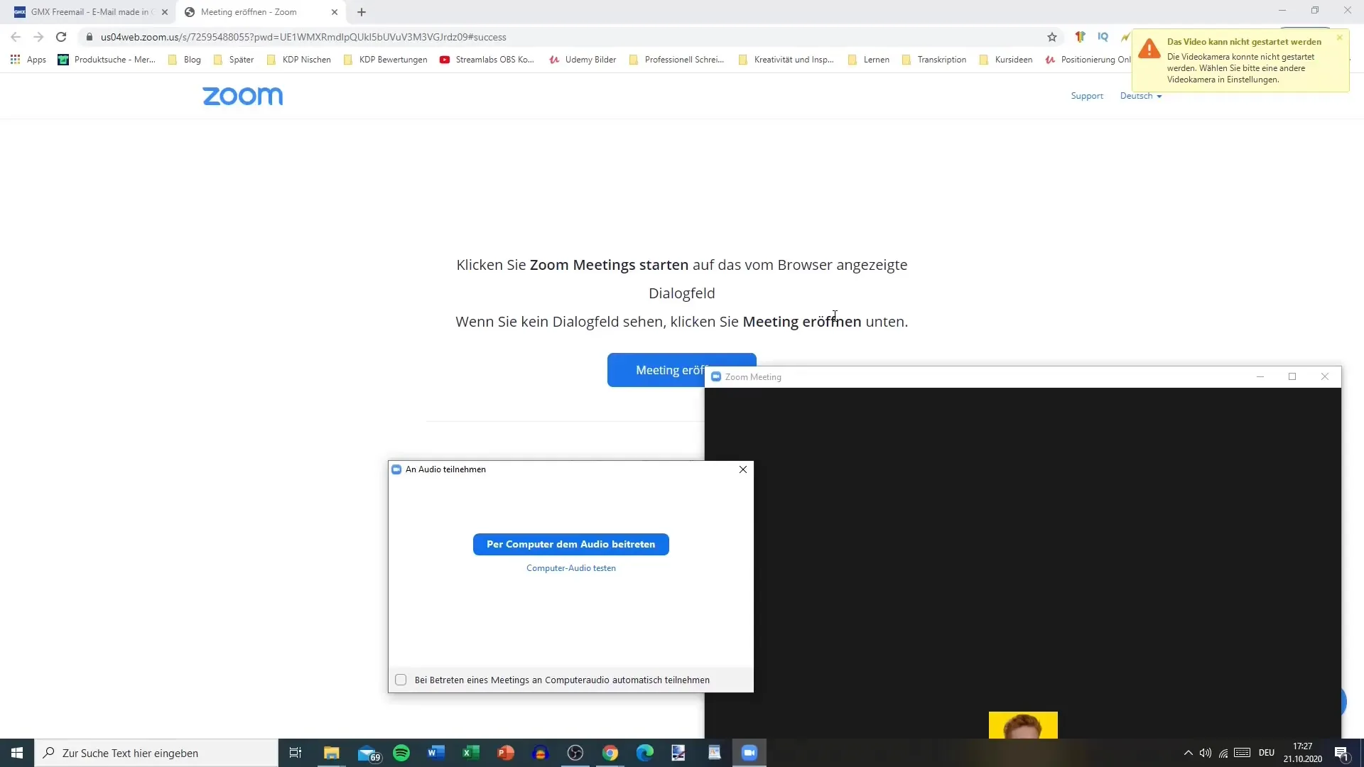This screenshot has width=1364, height=767.
Task: Reload the page in Chrome
Action: 61,37
